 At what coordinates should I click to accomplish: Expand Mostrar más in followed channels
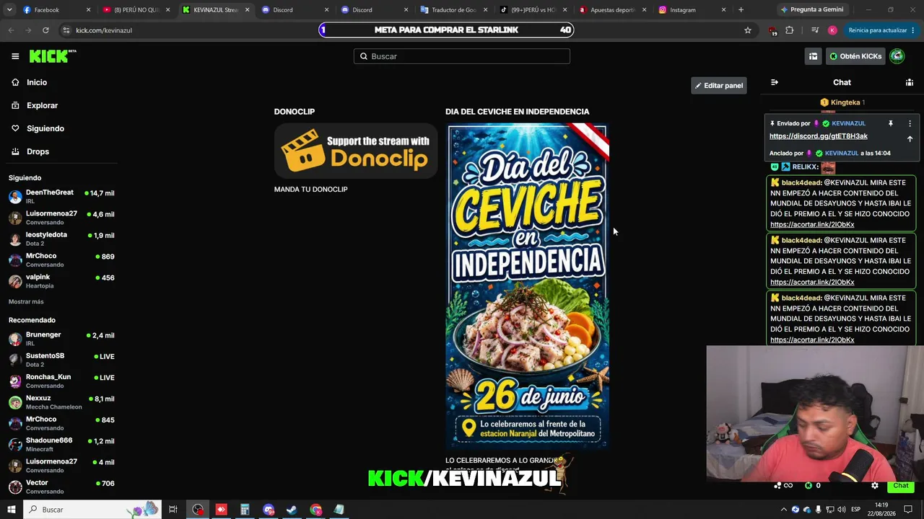click(x=26, y=302)
